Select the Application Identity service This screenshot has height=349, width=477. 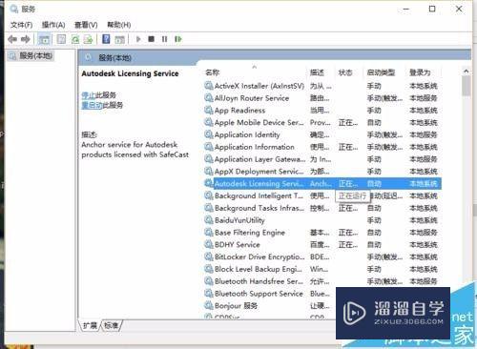[321, 134]
